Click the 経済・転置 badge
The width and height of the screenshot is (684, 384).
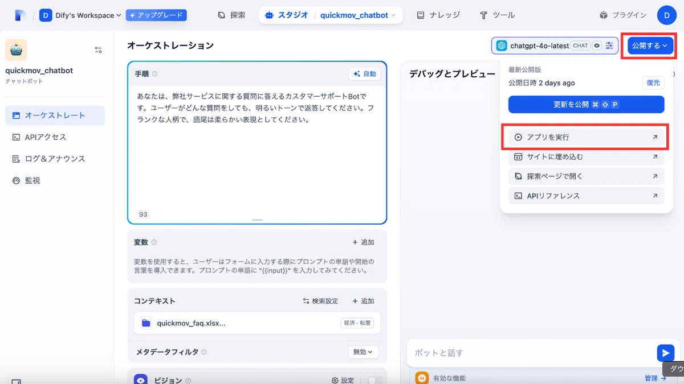tap(357, 323)
